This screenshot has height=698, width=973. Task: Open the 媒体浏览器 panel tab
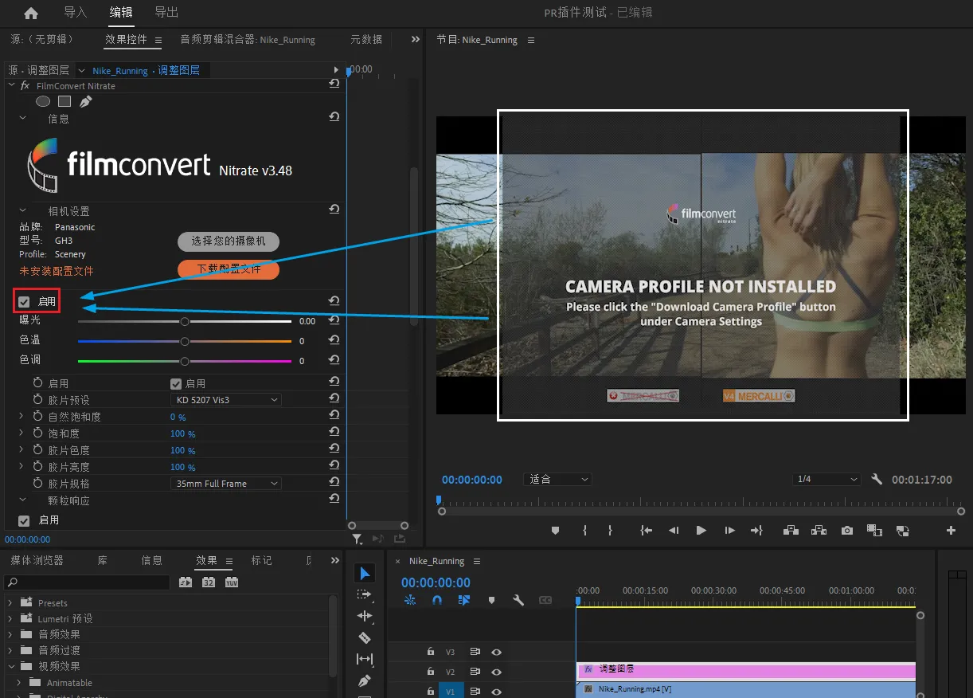coord(37,560)
